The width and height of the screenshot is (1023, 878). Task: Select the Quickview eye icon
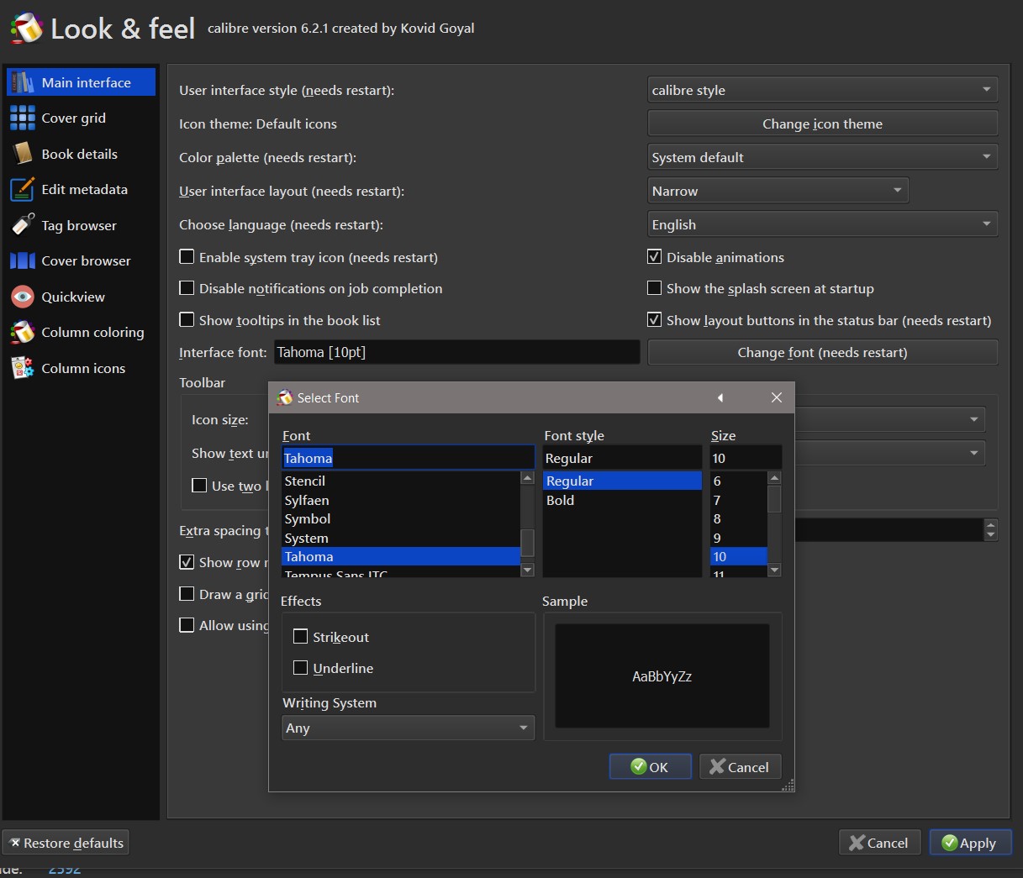point(23,297)
